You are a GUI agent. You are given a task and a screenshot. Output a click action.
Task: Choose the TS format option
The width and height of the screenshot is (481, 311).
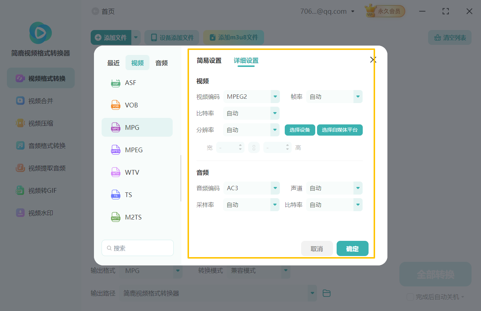point(137,194)
